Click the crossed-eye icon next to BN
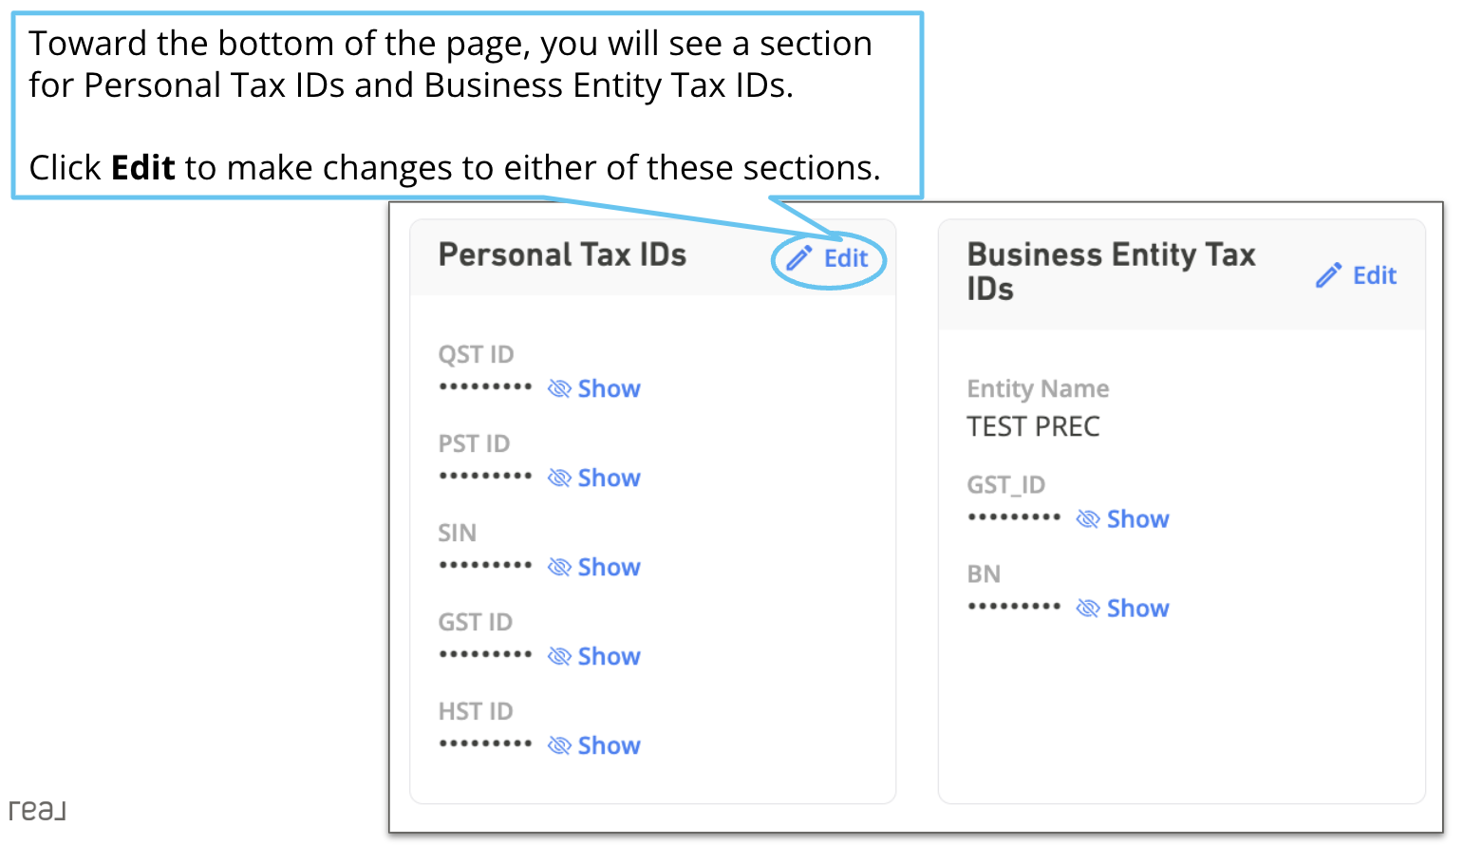This screenshot has width=1464, height=845. [1087, 607]
